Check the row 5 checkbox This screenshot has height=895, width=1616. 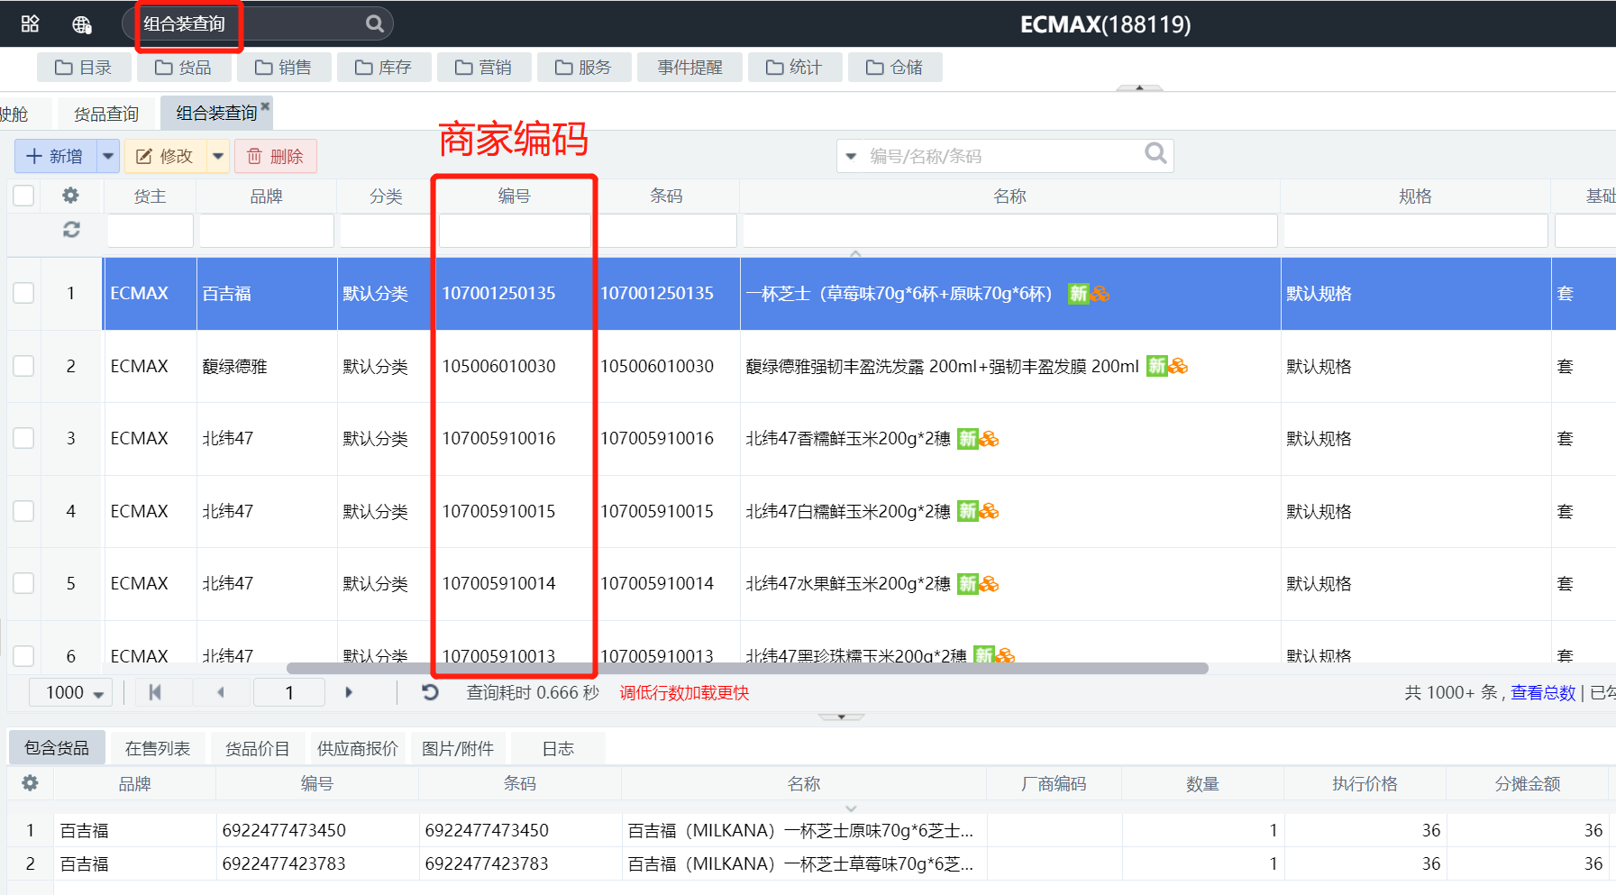pyautogui.click(x=23, y=583)
